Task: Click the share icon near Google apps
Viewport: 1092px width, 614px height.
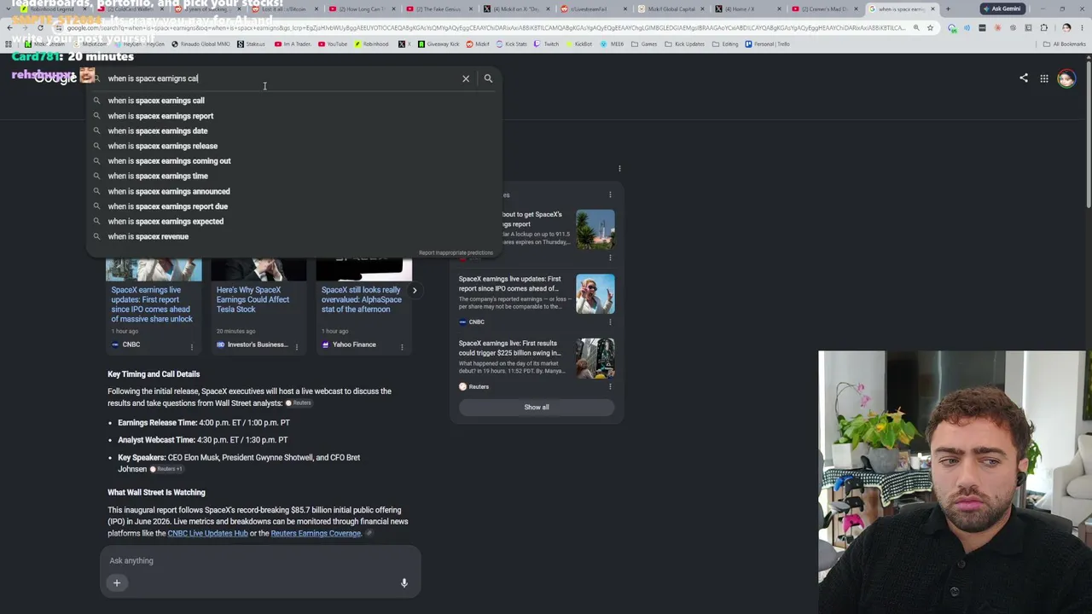Action: pyautogui.click(x=1024, y=78)
